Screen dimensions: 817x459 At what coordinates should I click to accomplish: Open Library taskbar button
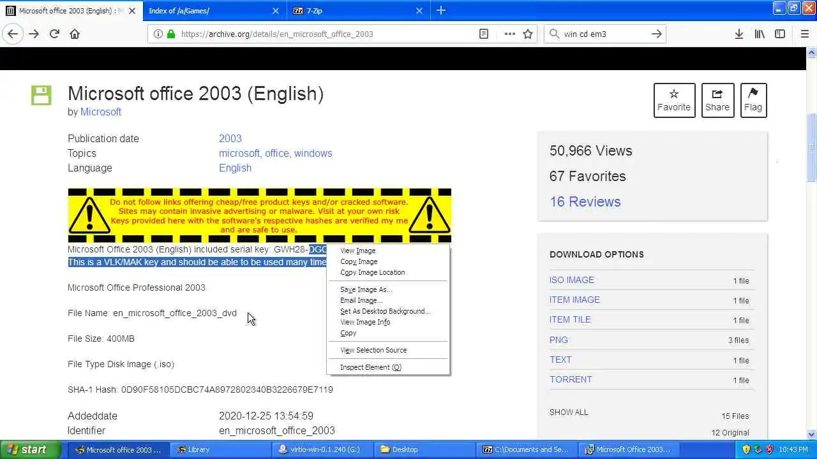220,449
